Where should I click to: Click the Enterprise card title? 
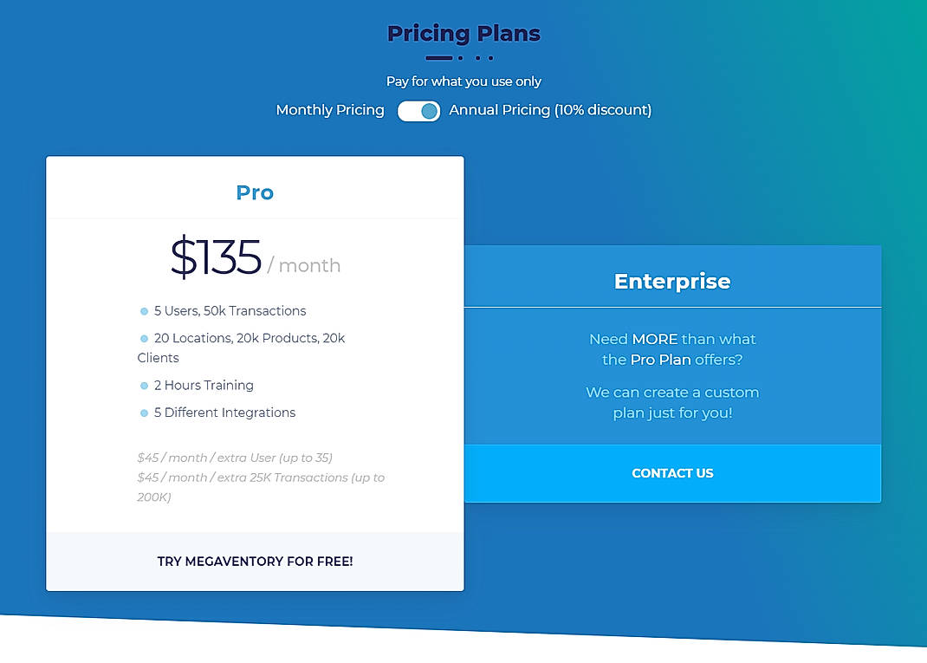[672, 281]
